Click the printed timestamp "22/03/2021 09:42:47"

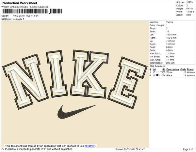coord(134,149)
